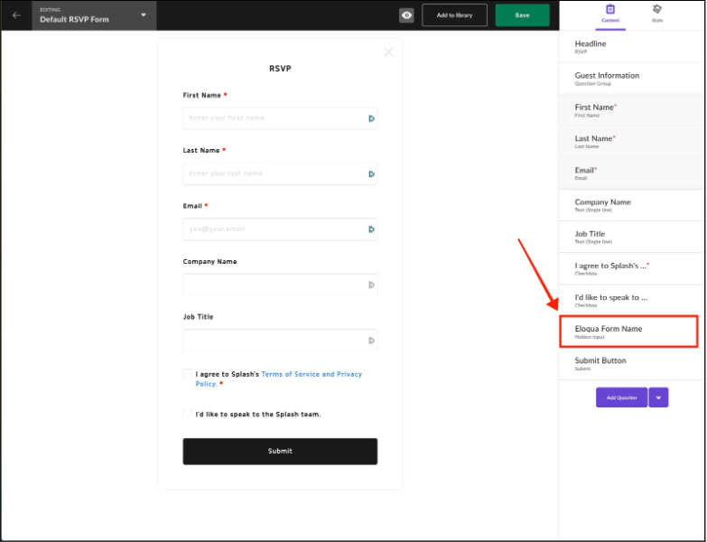The image size is (707, 542).
Task: Open the Default RSVP Form dropdown
Action: coord(94,15)
